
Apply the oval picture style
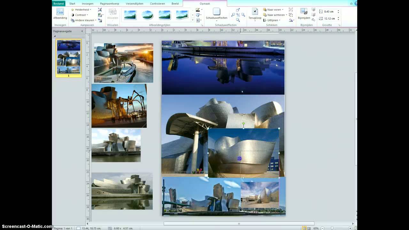[x=147, y=15]
